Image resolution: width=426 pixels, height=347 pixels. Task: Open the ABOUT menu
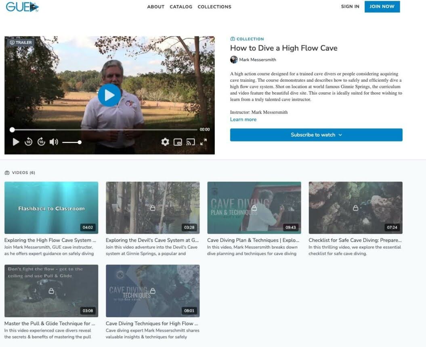(x=156, y=7)
